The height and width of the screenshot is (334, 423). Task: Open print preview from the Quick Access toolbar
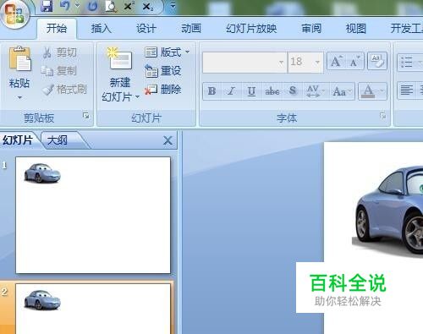point(111,6)
